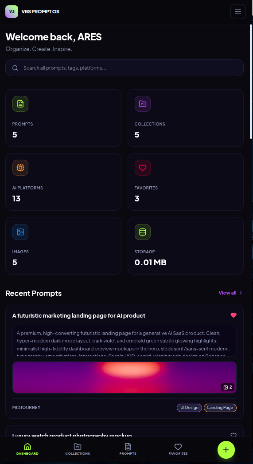Click the orange AI Platforms chip icon

(x=20, y=168)
